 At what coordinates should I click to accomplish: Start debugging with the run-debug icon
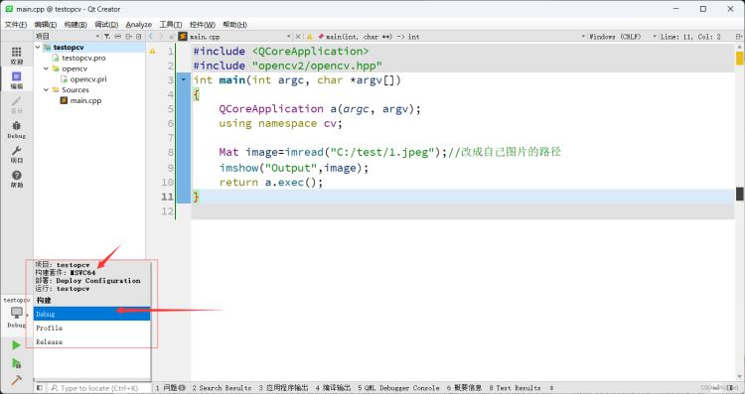point(17,363)
